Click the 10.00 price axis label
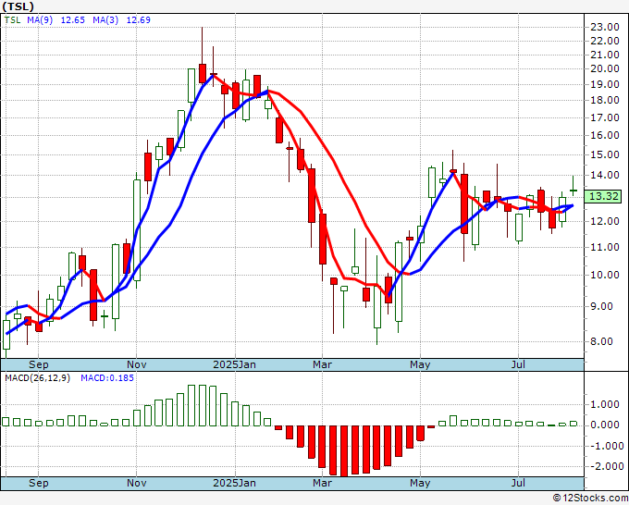The image size is (629, 505). point(605,275)
